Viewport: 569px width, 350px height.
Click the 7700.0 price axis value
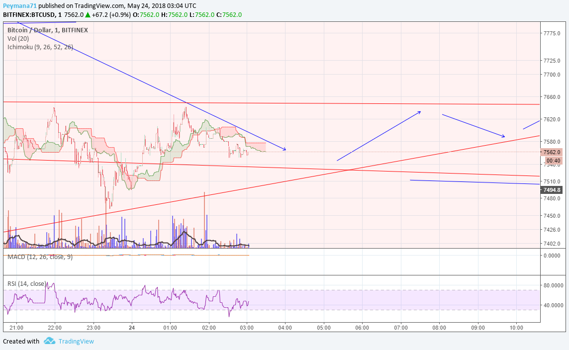tap(552, 75)
